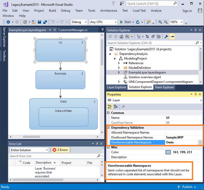Click the Search Solution Explorer field

pos(151,43)
